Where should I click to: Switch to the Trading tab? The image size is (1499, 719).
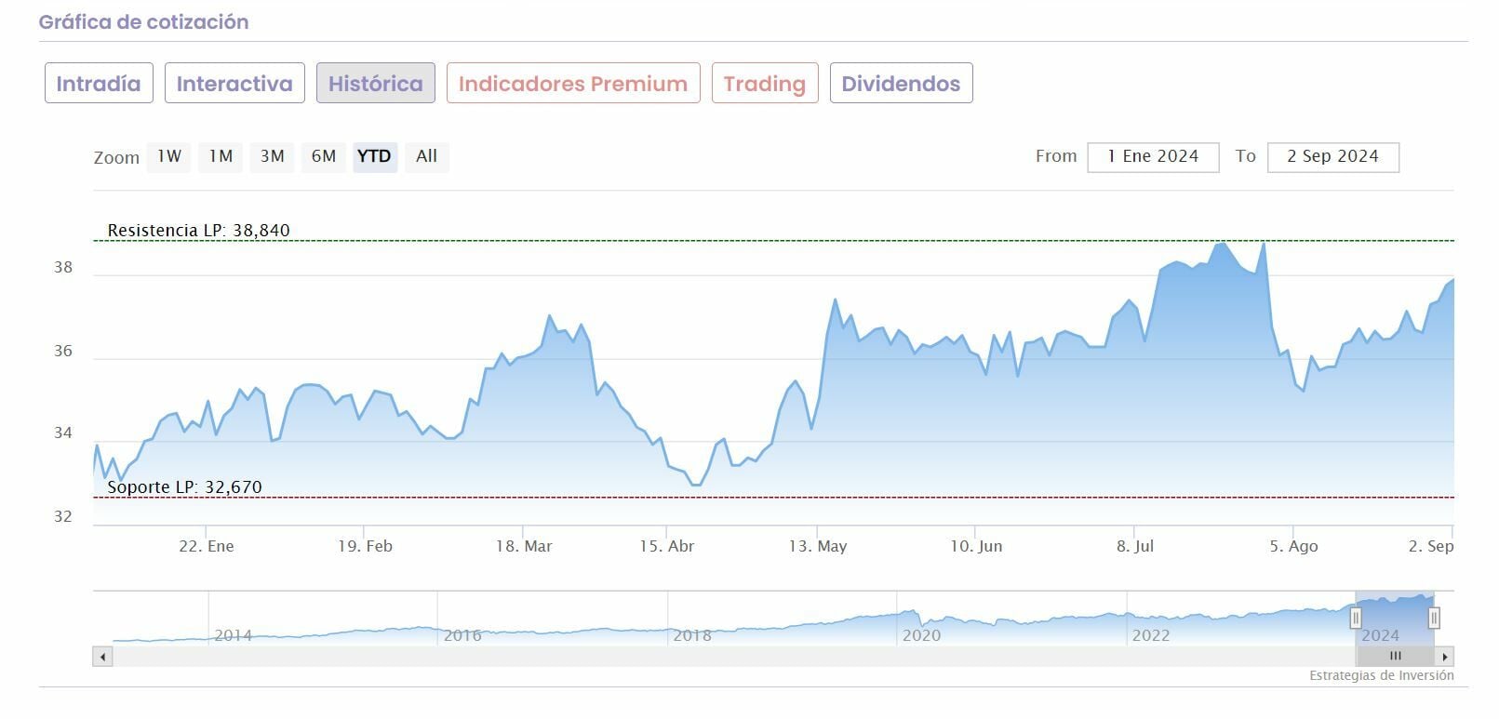pyautogui.click(x=765, y=84)
